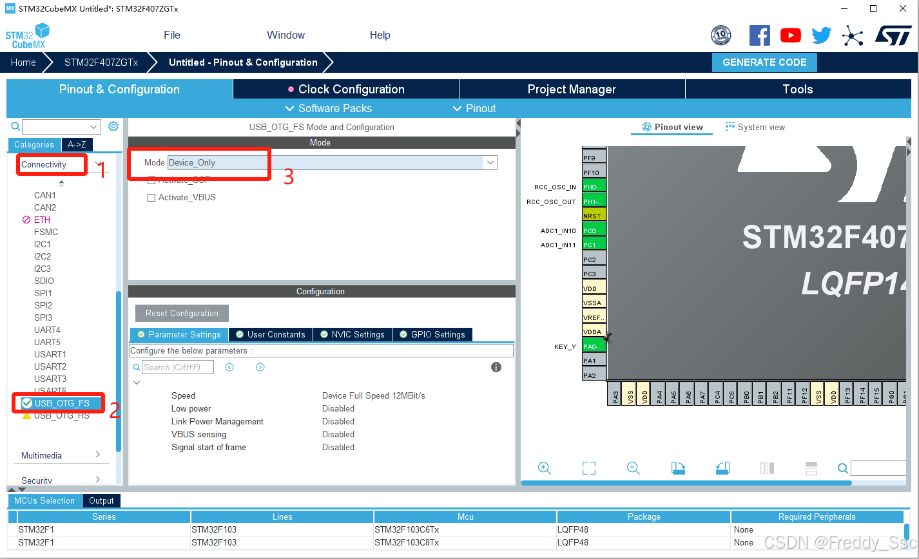Open the Twitter bird icon link
The width and height of the screenshot is (919, 559).
pos(822,35)
